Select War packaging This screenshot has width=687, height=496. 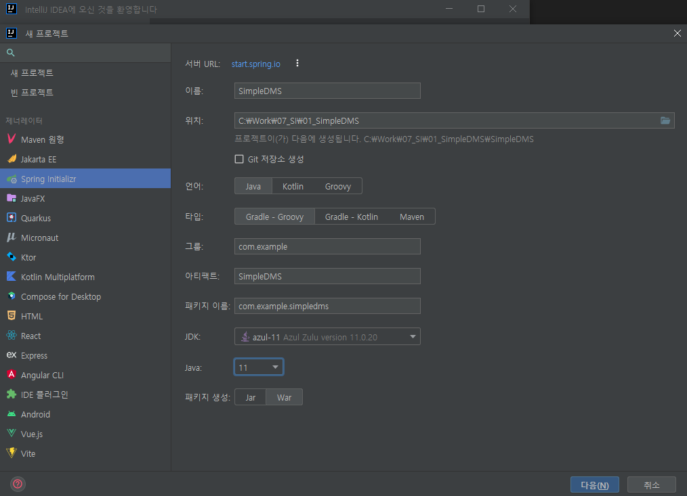click(284, 397)
